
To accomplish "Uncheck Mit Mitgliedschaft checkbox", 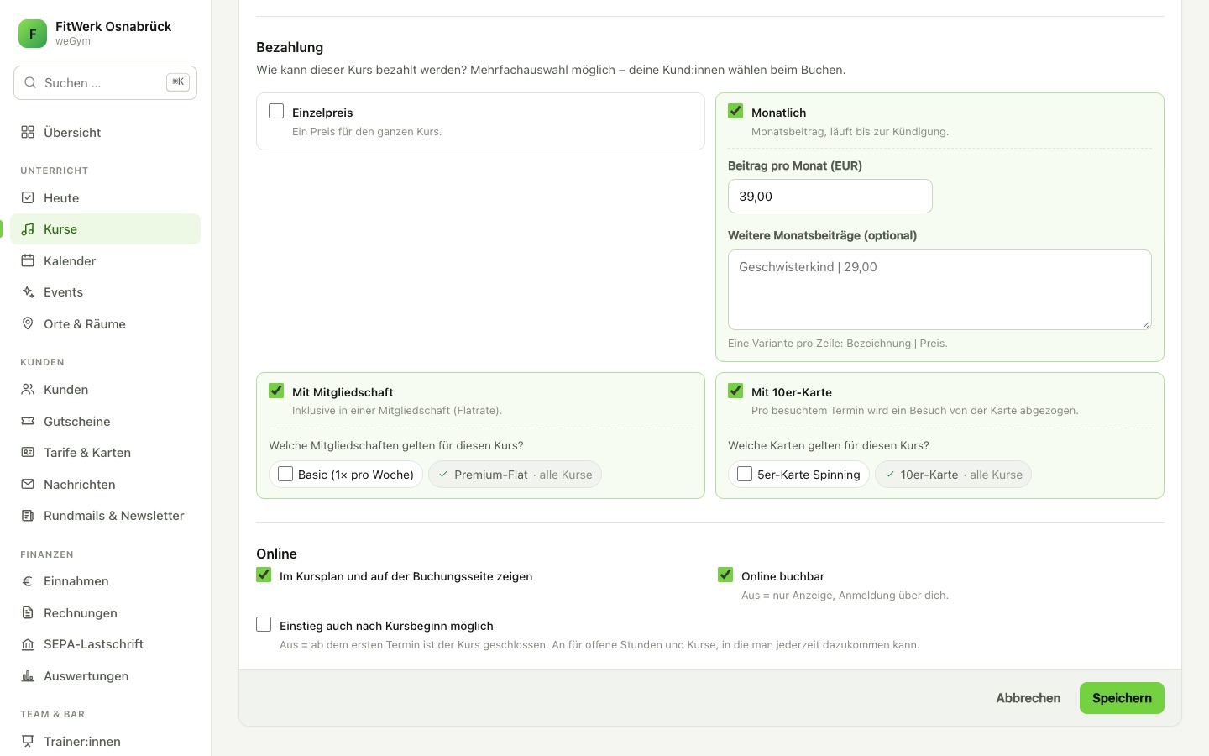I will (276, 391).
